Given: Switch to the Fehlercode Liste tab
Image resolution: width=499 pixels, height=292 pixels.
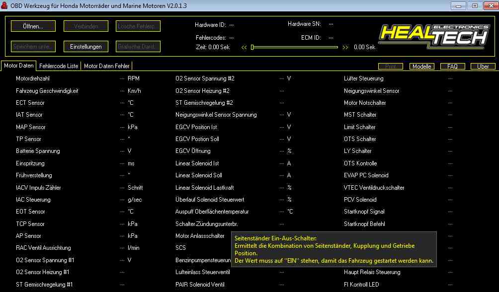Looking at the screenshot, I should 59,66.
